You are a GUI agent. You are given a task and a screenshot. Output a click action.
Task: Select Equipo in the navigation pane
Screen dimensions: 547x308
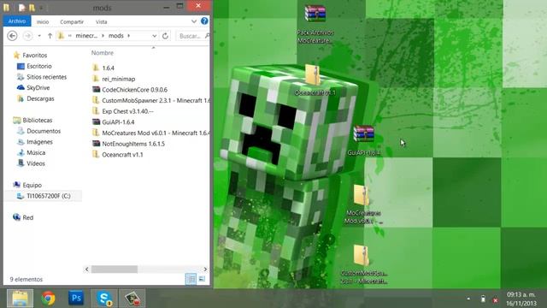32,185
